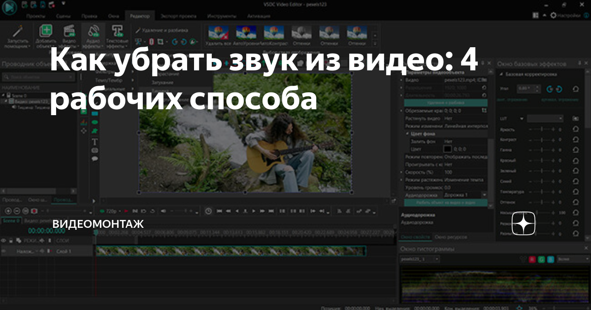
Task: Click Разбить объект на видео и аудио button
Action: [446, 202]
